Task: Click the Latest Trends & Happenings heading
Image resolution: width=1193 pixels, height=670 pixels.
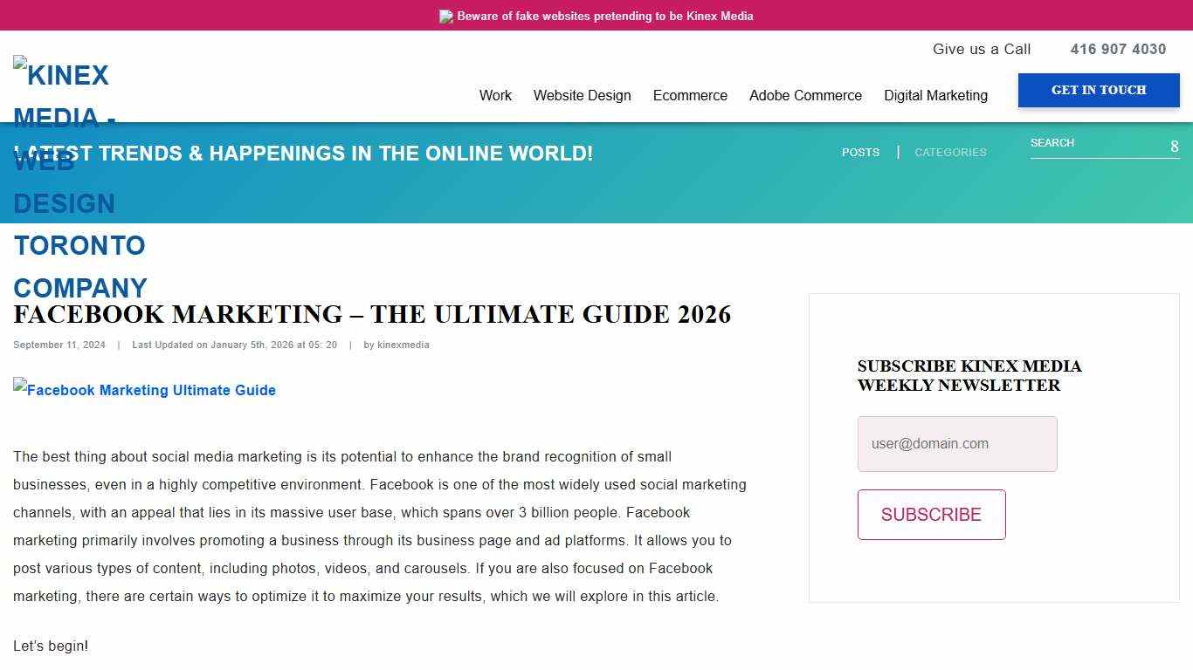Action: click(x=303, y=154)
